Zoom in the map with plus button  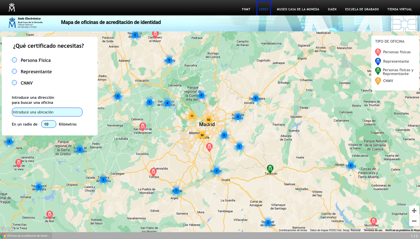[414, 211]
